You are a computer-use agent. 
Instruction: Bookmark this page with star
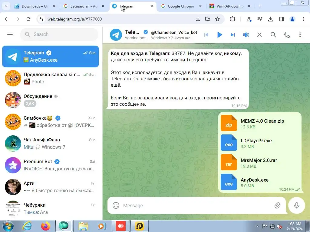pyautogui.click(x=217, y=19)
